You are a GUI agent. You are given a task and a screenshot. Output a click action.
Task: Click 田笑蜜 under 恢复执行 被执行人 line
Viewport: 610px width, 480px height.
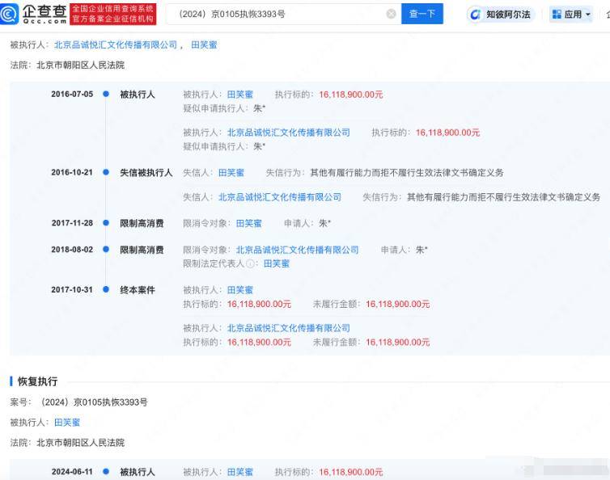click(67, 422)
